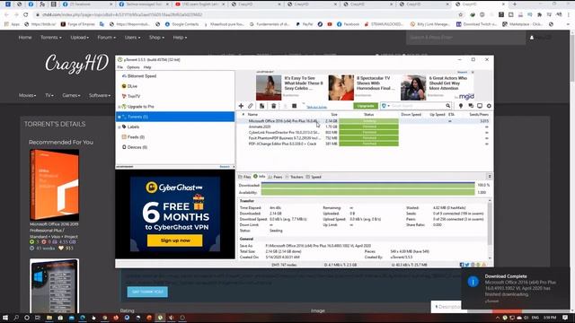This screenshot has width=575, height=323.
Task: Open File Explorer from the taskbar
Action: pyautogui.click(x=49, y=318)
